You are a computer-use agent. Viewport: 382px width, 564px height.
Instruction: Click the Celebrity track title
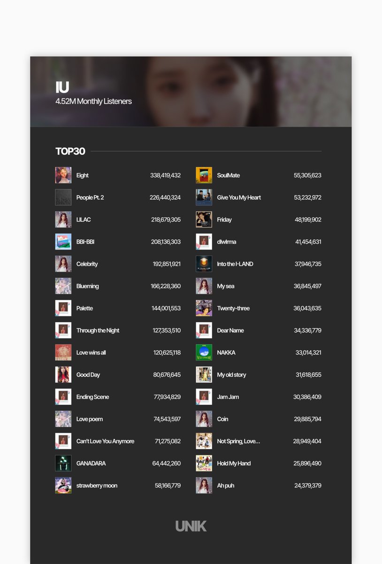(87, 264)
